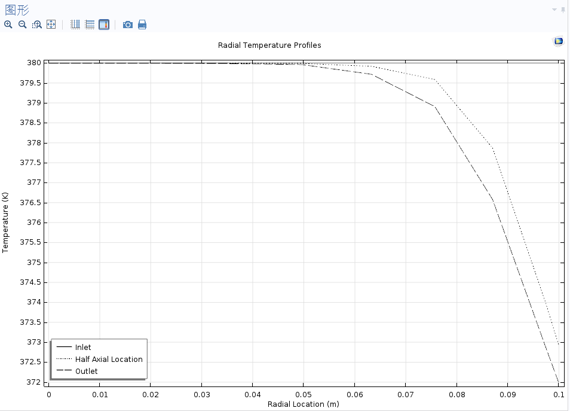The image size is (570, 411).
Task: Click the 379 y-axis tick label
Action: point(34,103)
